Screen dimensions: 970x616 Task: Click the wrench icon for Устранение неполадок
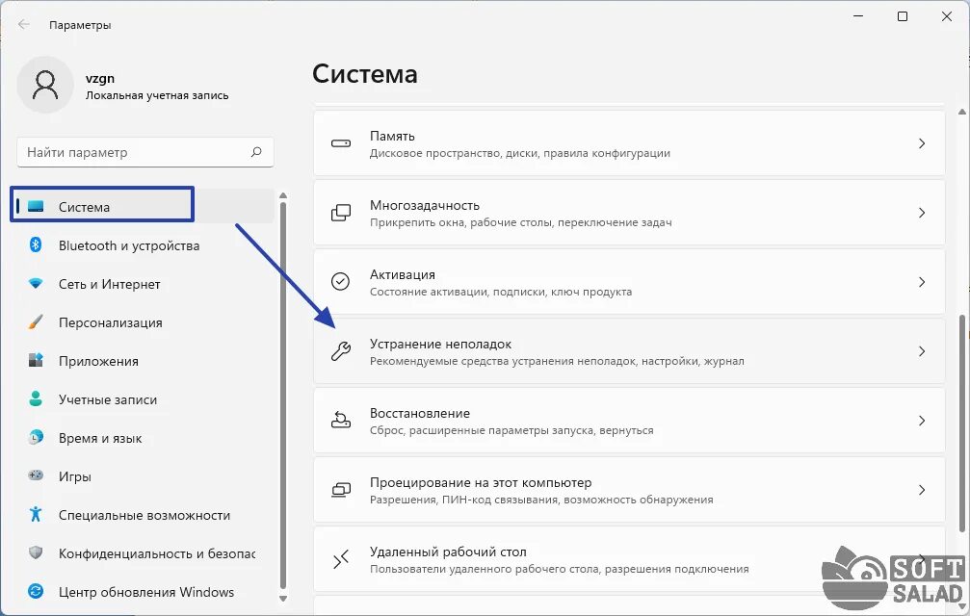341,351
